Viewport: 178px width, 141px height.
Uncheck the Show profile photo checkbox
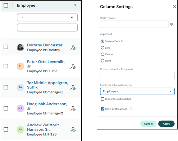(103, 109)
